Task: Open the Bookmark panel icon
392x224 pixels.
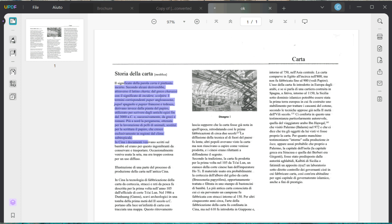Action: (13, 215)
